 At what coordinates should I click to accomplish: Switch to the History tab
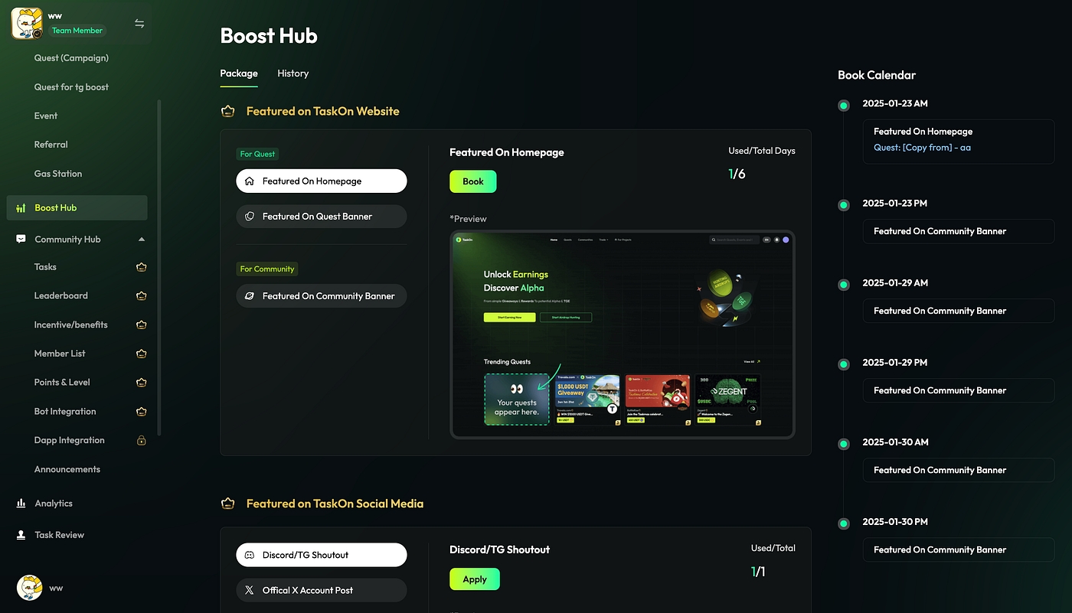click(293, 73)
